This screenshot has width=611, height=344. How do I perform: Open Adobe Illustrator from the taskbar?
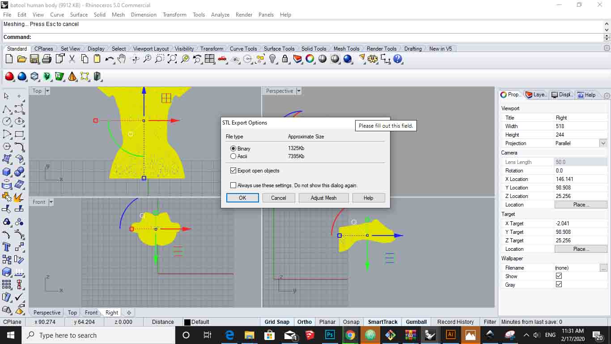[450, 335]
